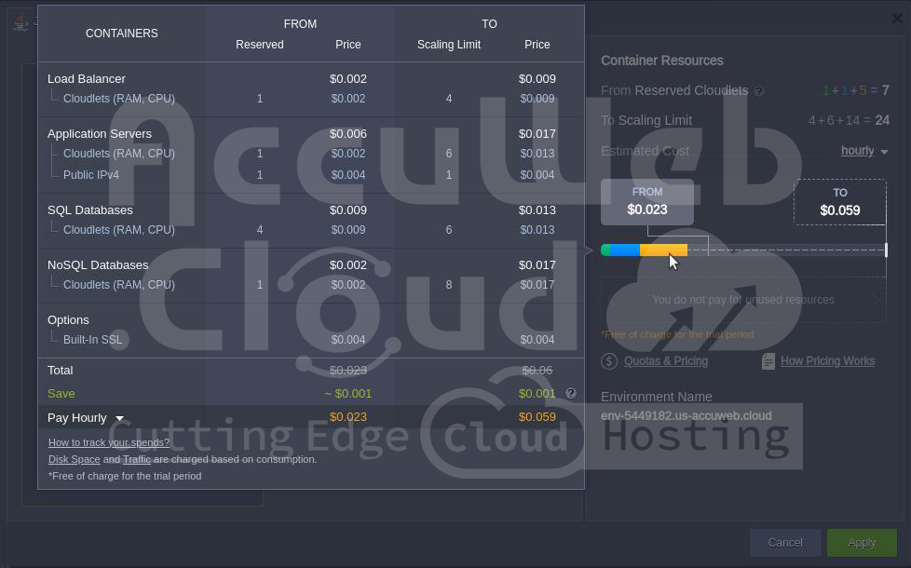
Task: Click the TO $0.059 price box
Action: 839,202
